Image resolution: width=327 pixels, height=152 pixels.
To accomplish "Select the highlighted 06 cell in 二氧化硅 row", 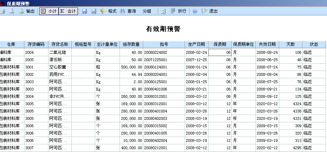I will point(220,52).
